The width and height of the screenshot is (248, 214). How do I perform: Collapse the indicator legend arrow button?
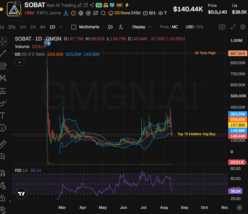pyautogui.click(x=19, y=63)
